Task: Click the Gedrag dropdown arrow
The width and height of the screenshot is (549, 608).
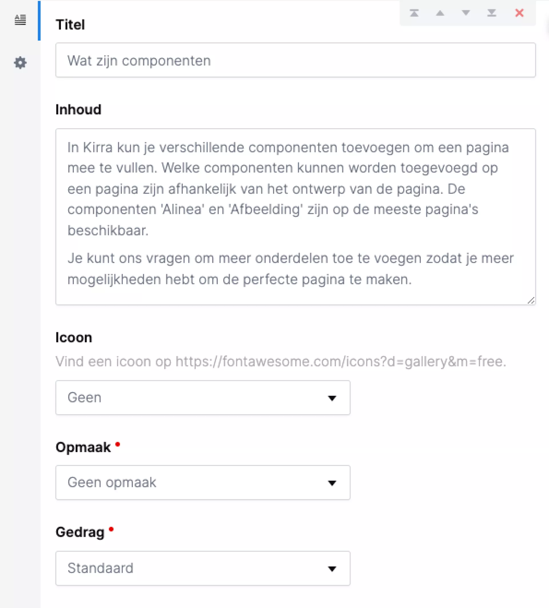Action: [332, 569]
